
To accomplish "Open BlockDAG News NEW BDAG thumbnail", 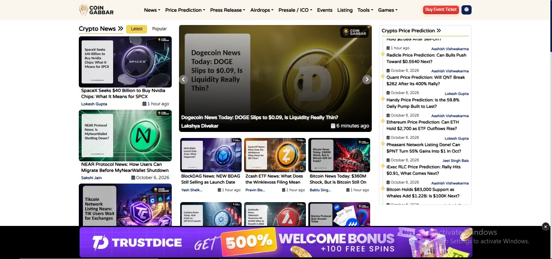I will click(211, 155).
